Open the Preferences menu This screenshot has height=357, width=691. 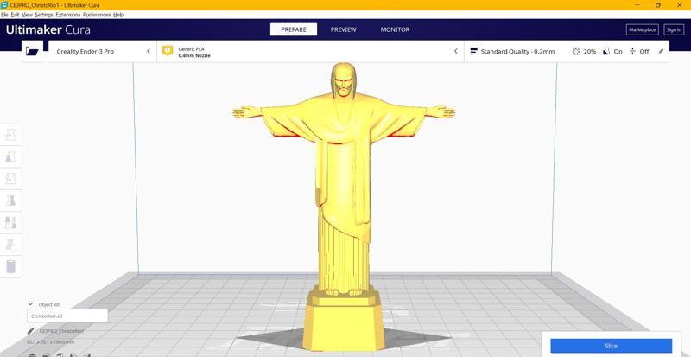click(x=97, y=15)
